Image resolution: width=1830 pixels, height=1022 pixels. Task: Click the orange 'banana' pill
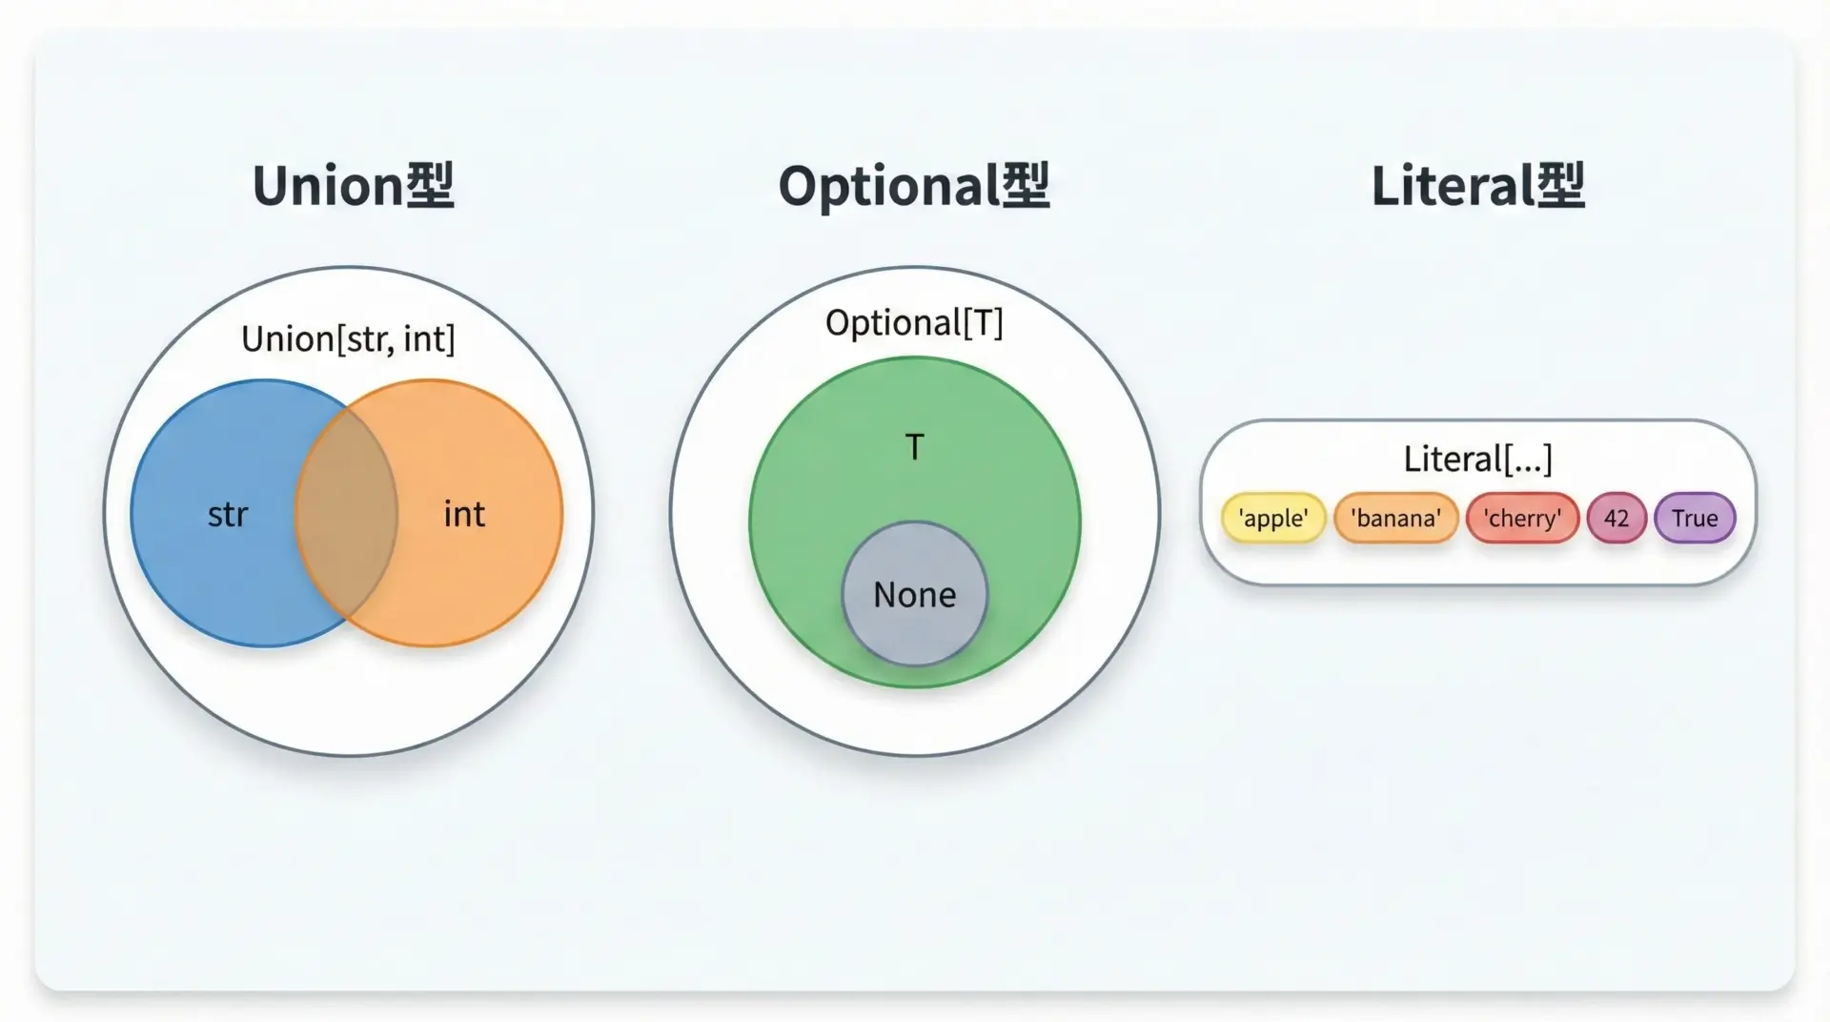click(x=1395, y=519)
